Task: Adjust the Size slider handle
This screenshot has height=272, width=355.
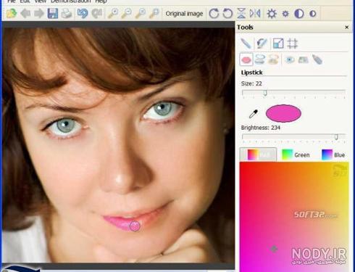Action: (x=265, y=93)
